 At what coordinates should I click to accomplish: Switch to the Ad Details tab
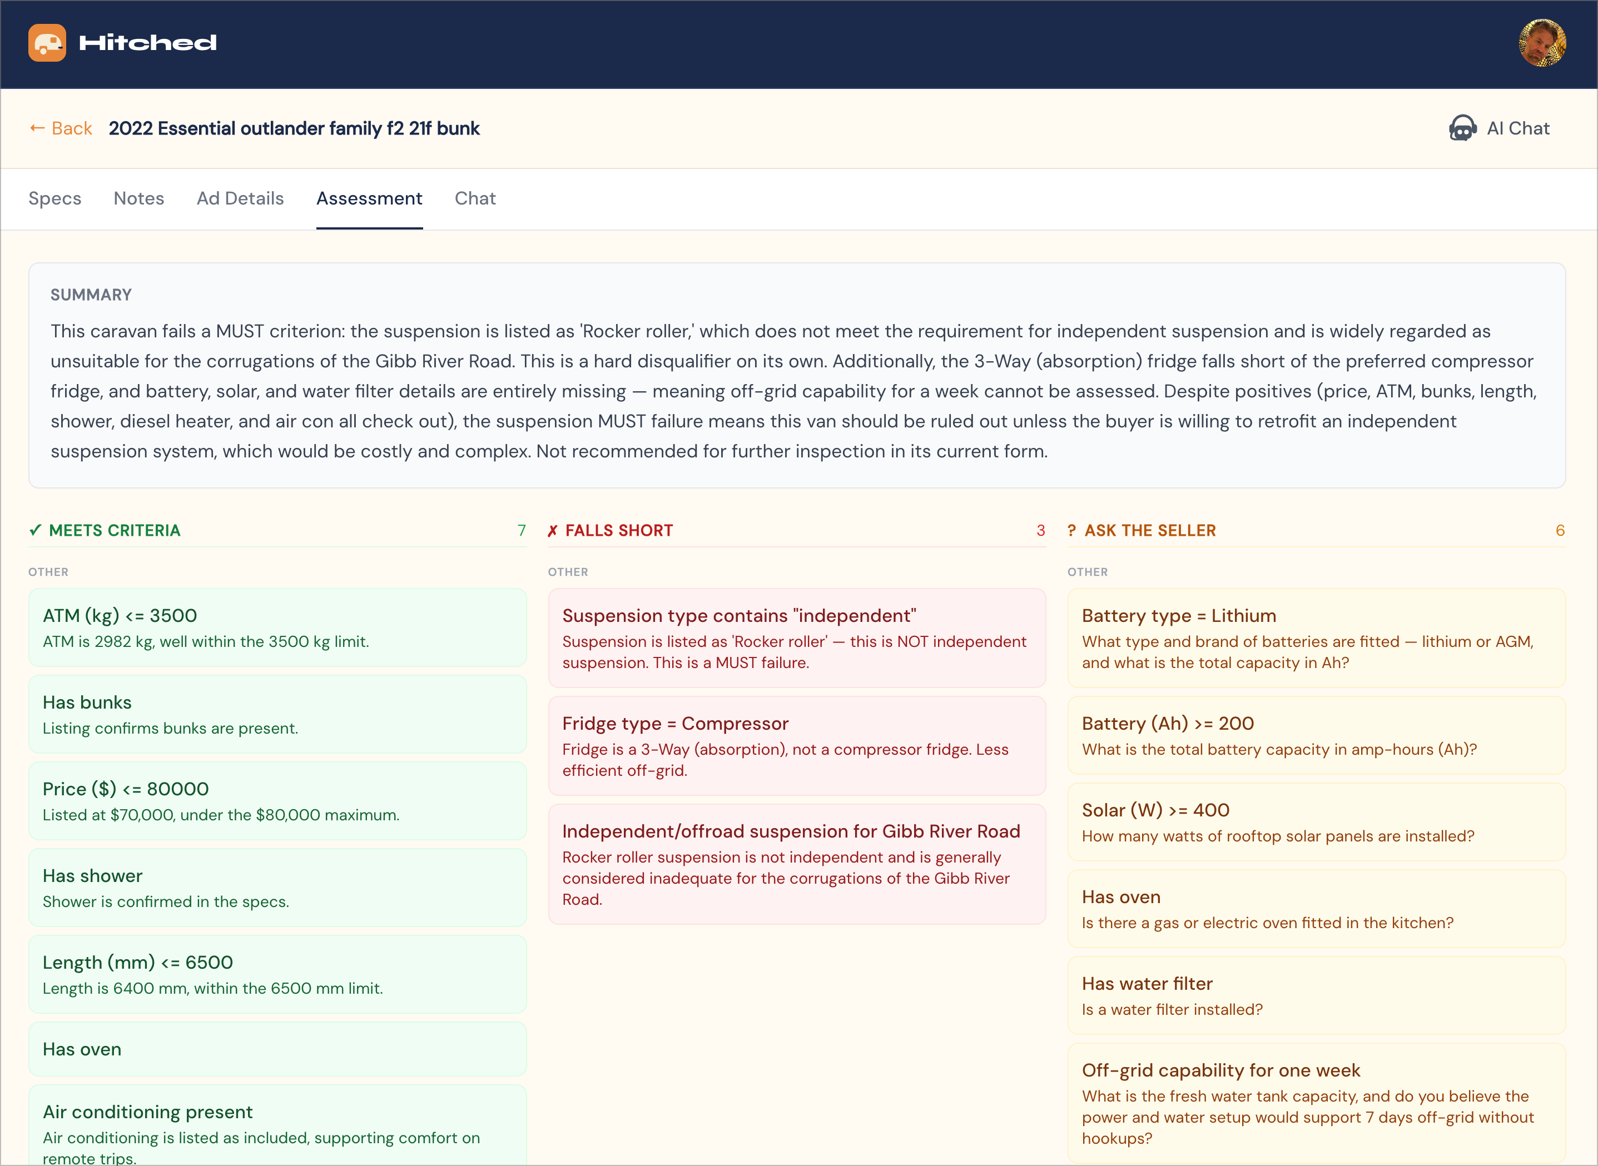point(240,198)
